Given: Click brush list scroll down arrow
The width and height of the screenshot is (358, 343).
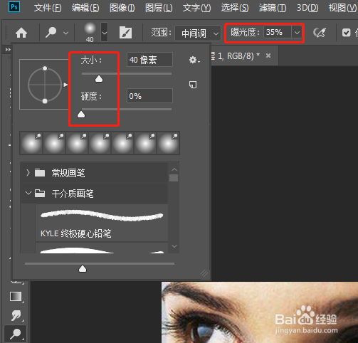Looking at the screenshot, I should (x=174, y=246).
